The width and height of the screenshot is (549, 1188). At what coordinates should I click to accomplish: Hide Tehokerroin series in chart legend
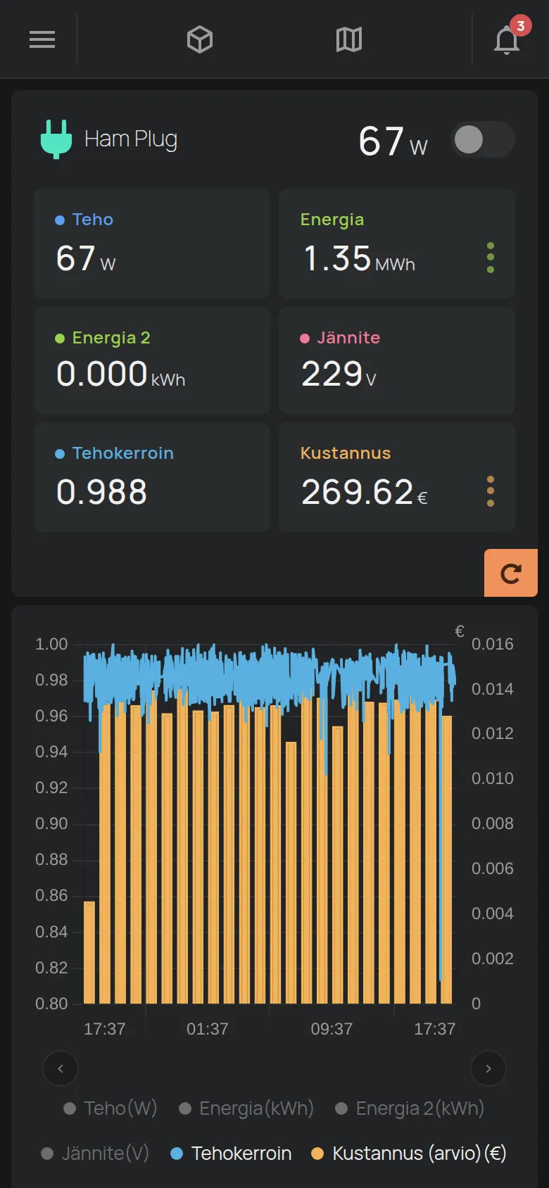pos(232,1154)
